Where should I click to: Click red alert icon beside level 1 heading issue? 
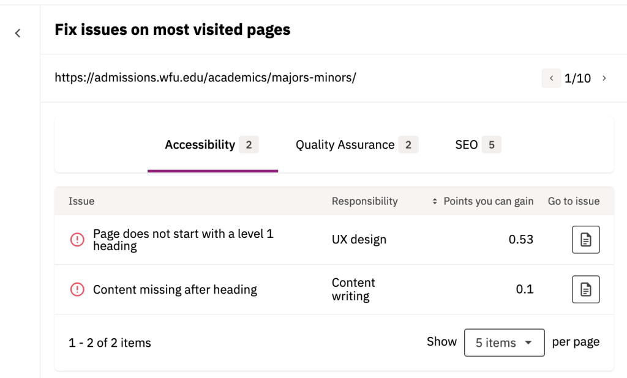click(x=77, y=240)
